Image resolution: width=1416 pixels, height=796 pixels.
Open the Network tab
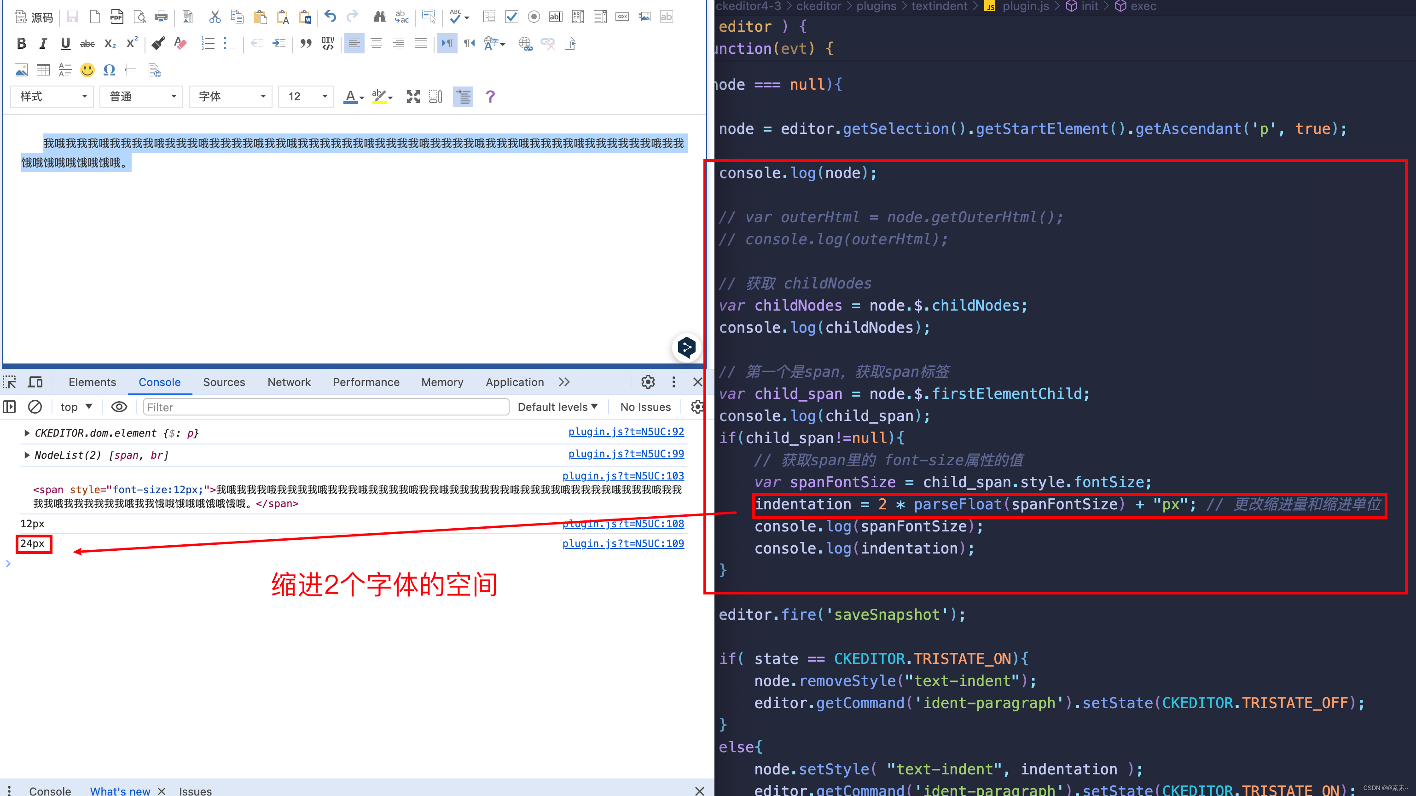pyautogui.click(x=289, y=382)
